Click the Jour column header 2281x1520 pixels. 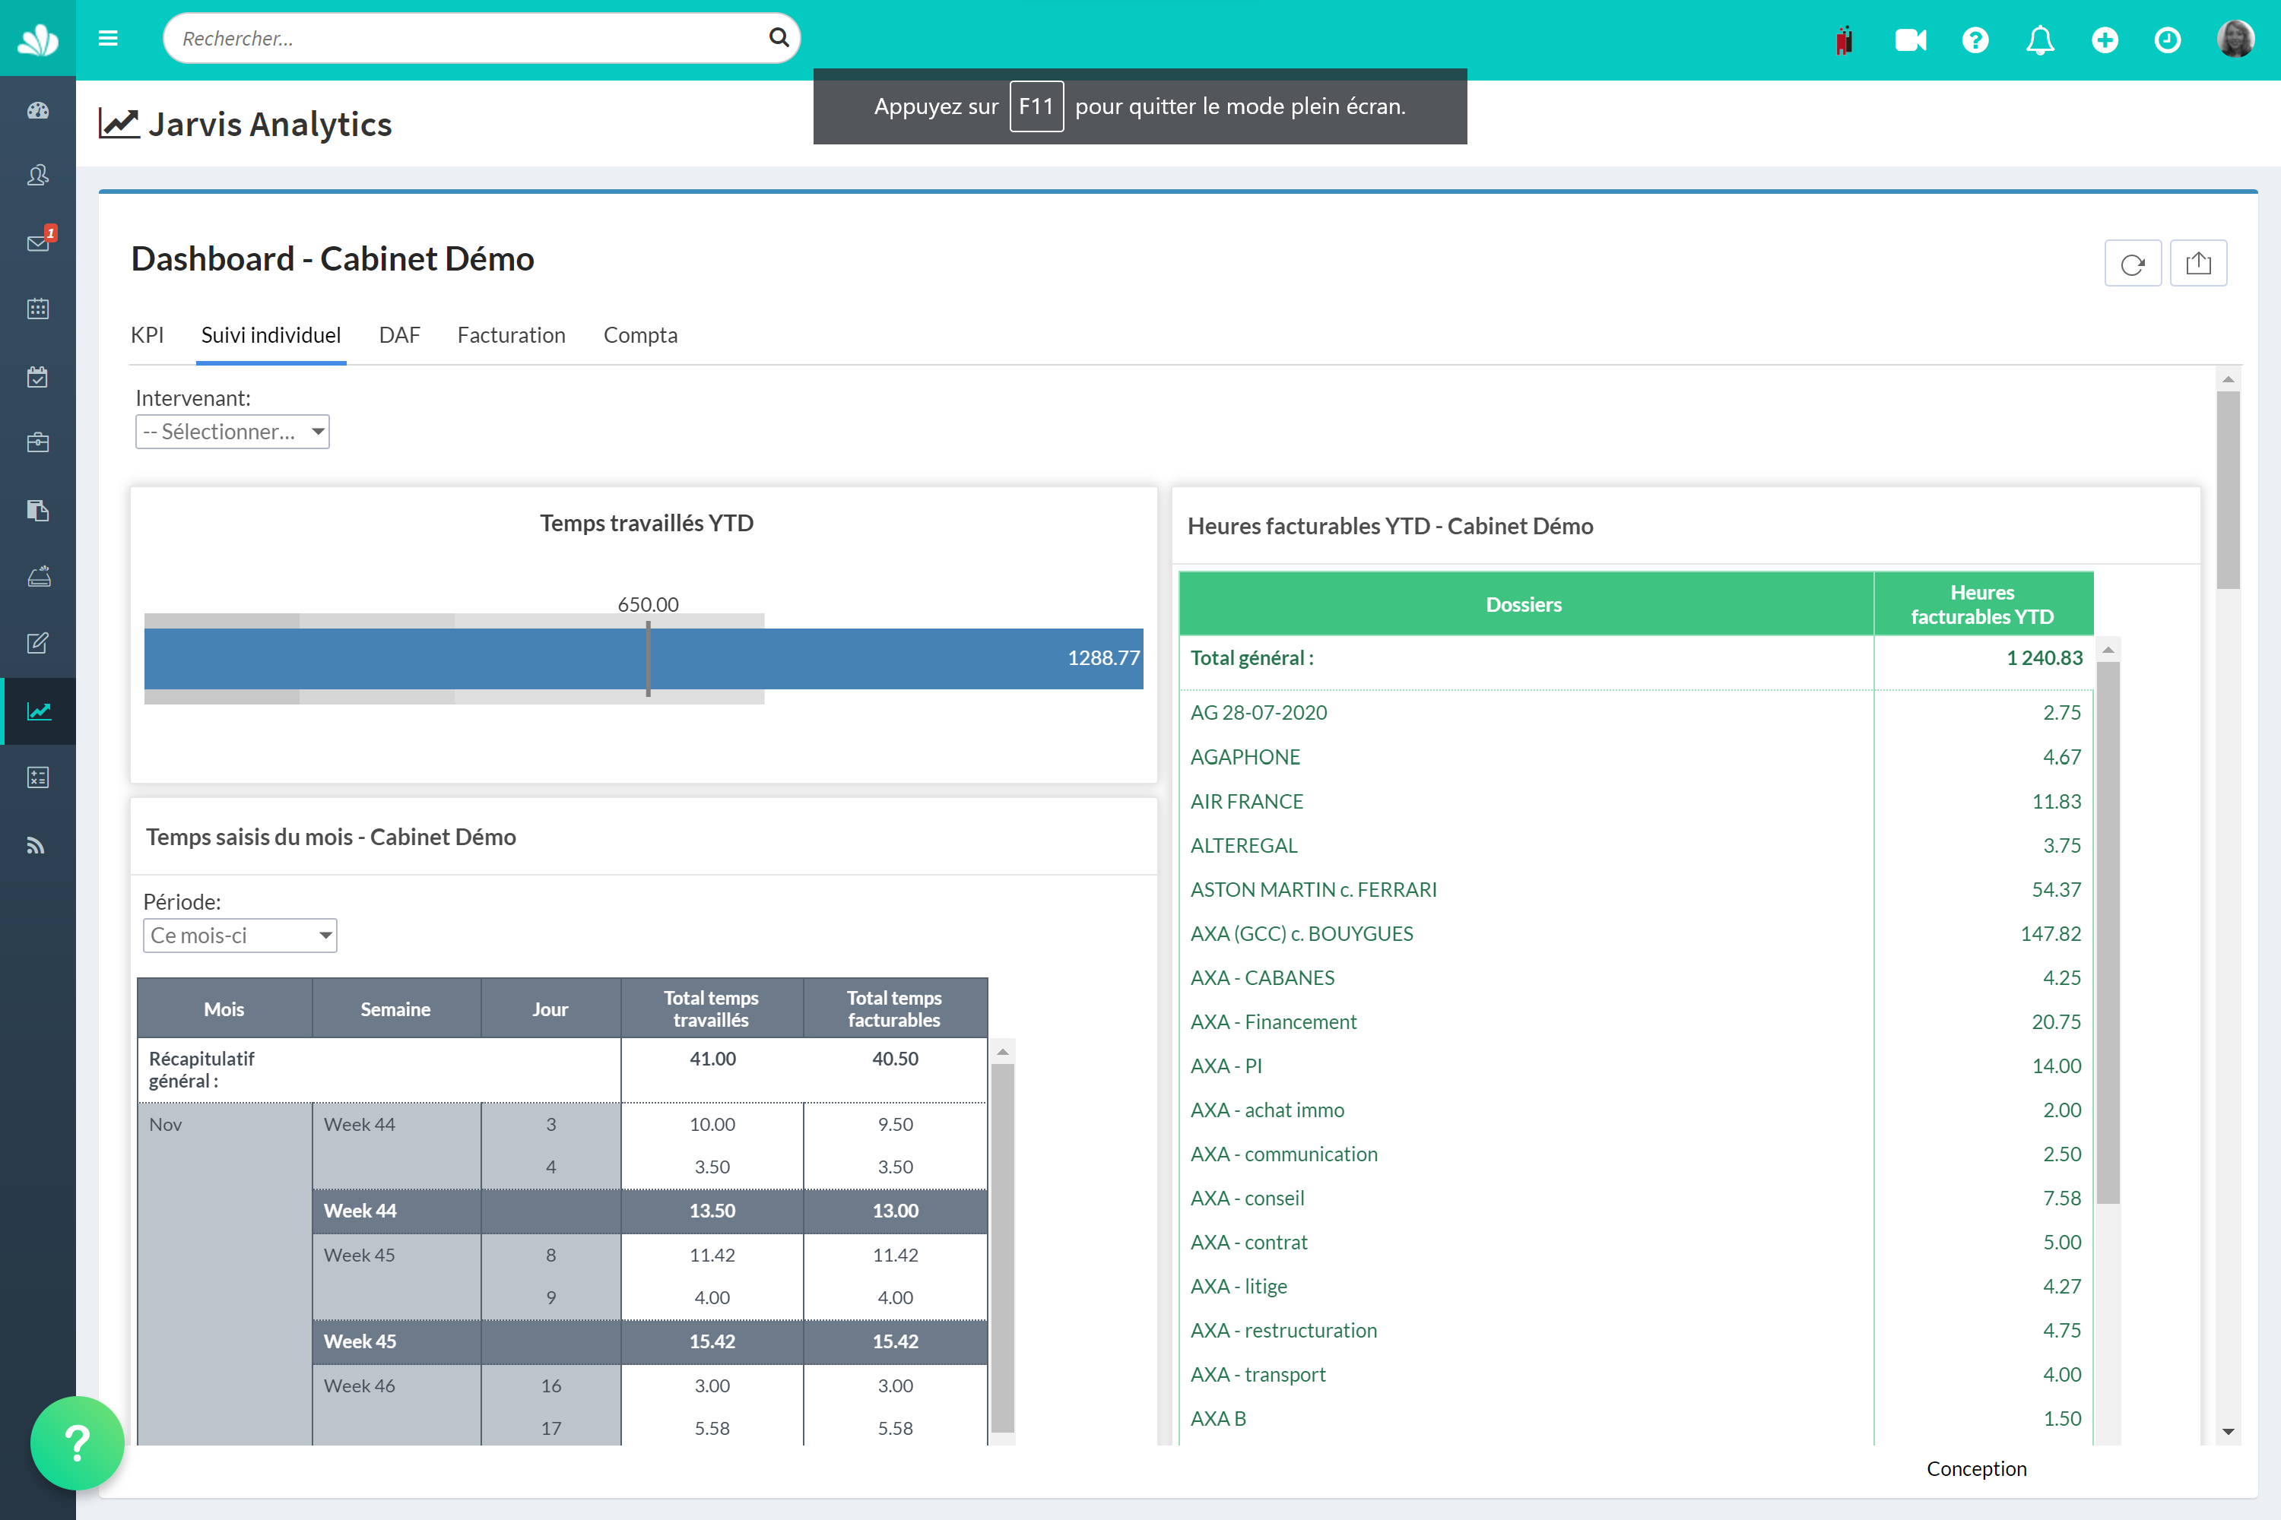pyautogui.click(x=550, y=1009)
